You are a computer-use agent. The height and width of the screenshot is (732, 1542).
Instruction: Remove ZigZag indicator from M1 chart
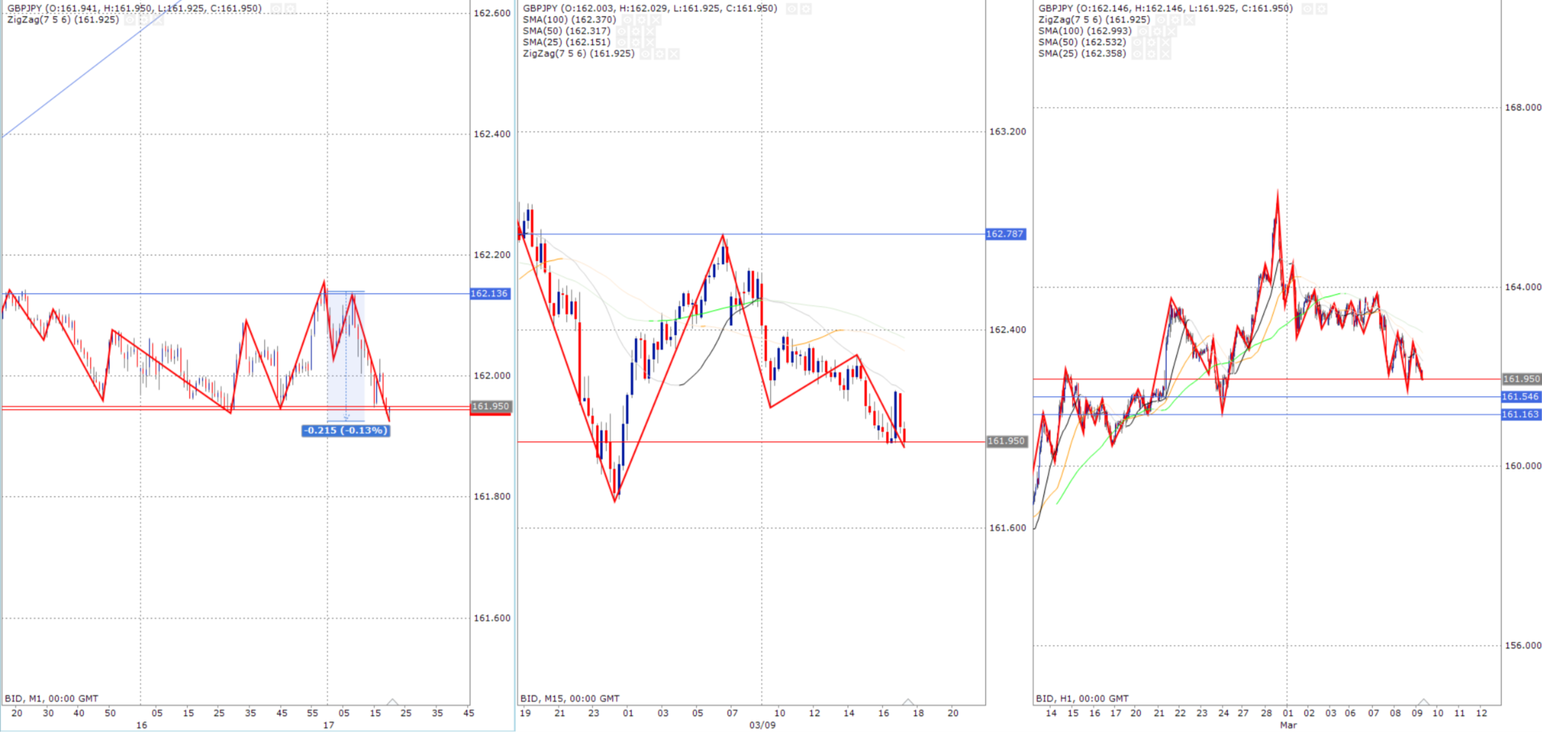coord(159,20)
